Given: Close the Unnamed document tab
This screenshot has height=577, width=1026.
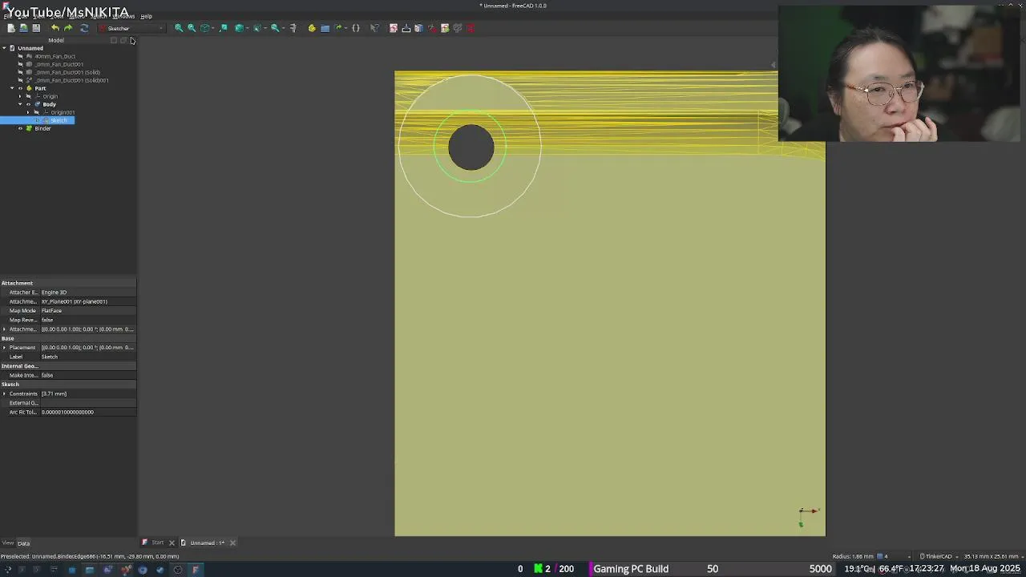Looking at the screenshot, I should coord(233,543).
